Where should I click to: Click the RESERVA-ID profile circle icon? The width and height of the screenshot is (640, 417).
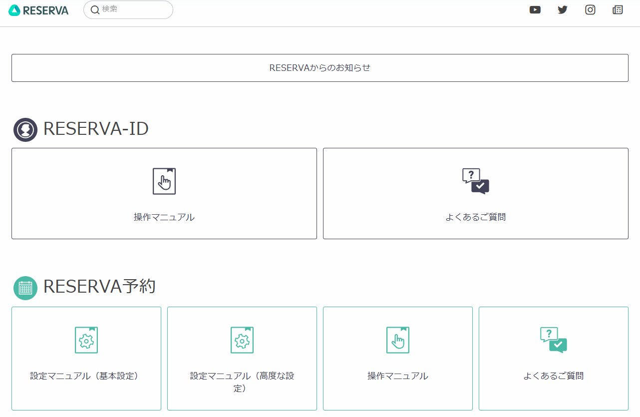[x=25, y=130]
